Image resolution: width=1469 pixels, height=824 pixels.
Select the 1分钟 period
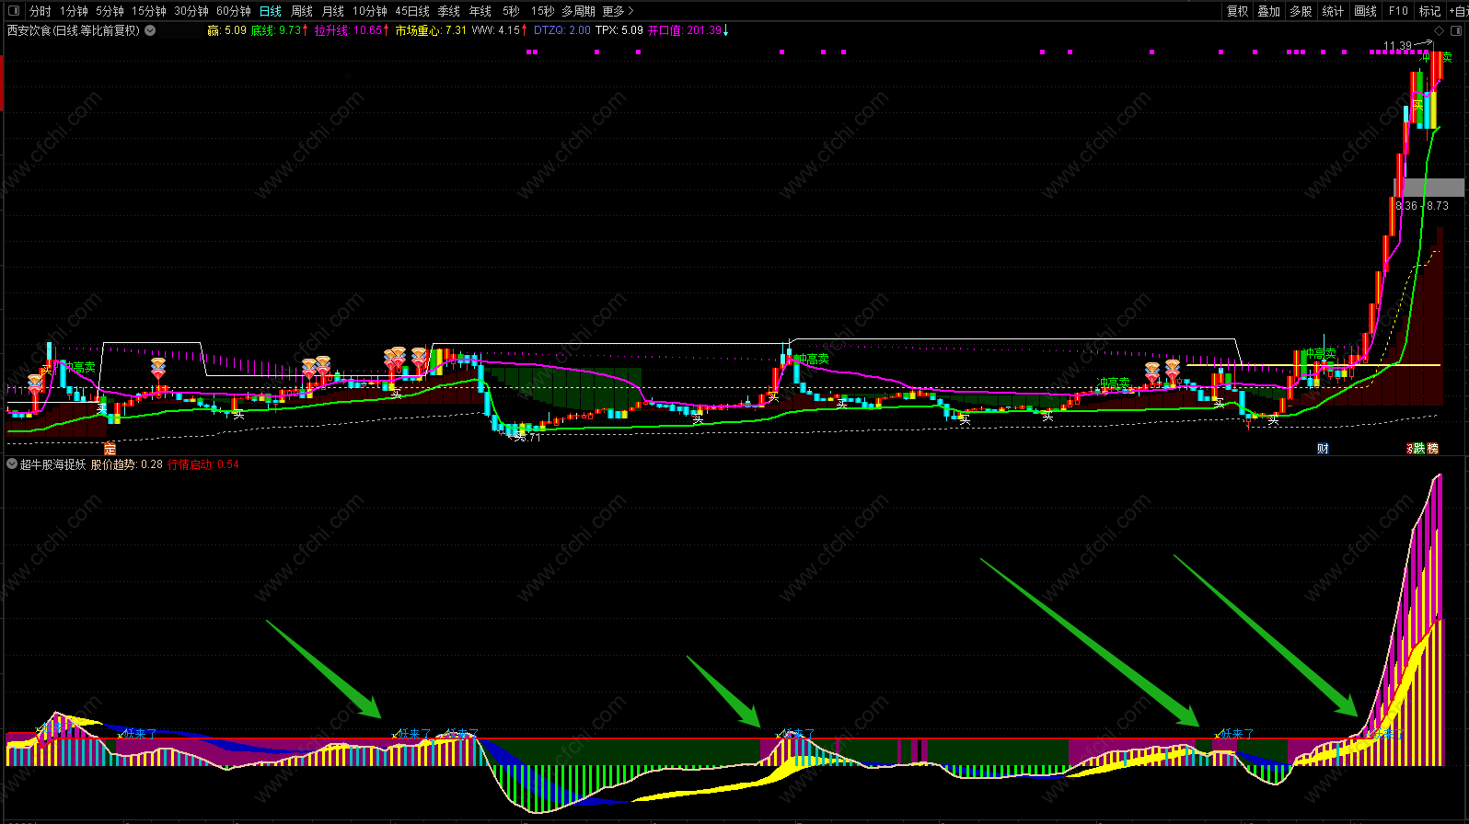click(74, 11)
